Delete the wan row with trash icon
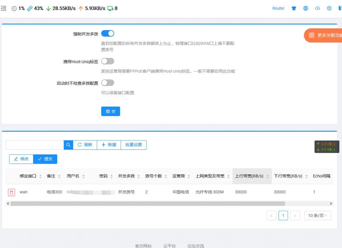Screen dimensions: 342x248 [x=12, y=192]
